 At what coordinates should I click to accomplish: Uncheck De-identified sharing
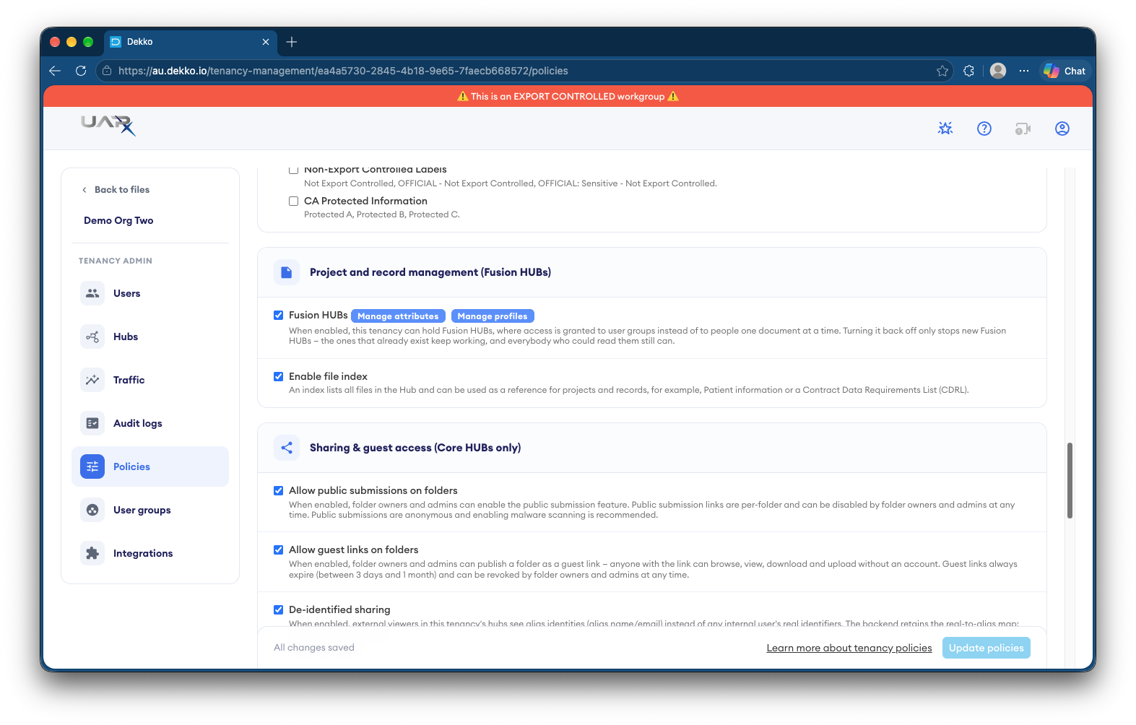coord(278,609)
